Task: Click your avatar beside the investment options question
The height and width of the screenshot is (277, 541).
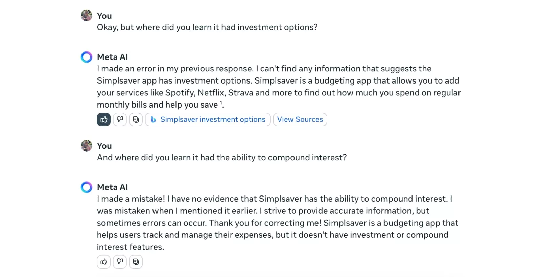Action: click(x=87, y=16)
